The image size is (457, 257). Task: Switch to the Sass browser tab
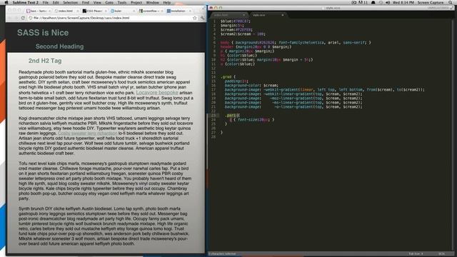[x=39, y=11]
